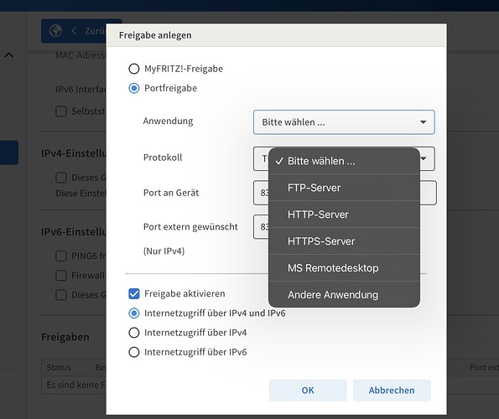Toggle the 'Dieses G...' checkbox under IPv4-Einstellungen

[x=61, y=178]
